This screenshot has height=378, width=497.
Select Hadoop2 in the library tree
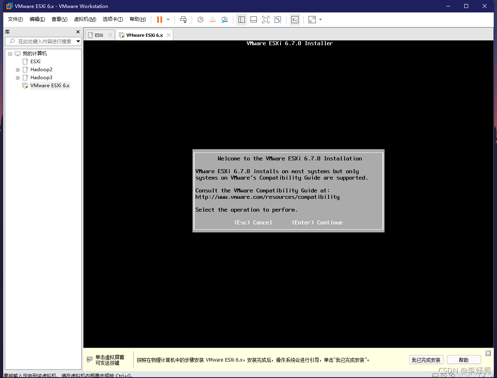tap(41, 70)
